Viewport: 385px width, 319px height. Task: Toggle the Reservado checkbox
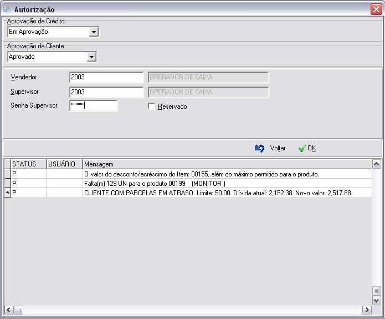pos(151,107)
